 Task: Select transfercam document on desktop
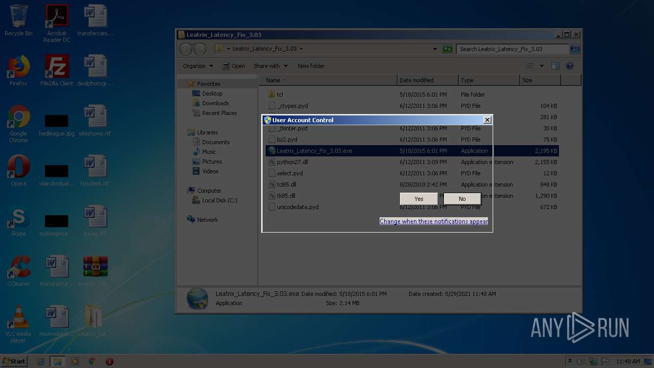95,20
